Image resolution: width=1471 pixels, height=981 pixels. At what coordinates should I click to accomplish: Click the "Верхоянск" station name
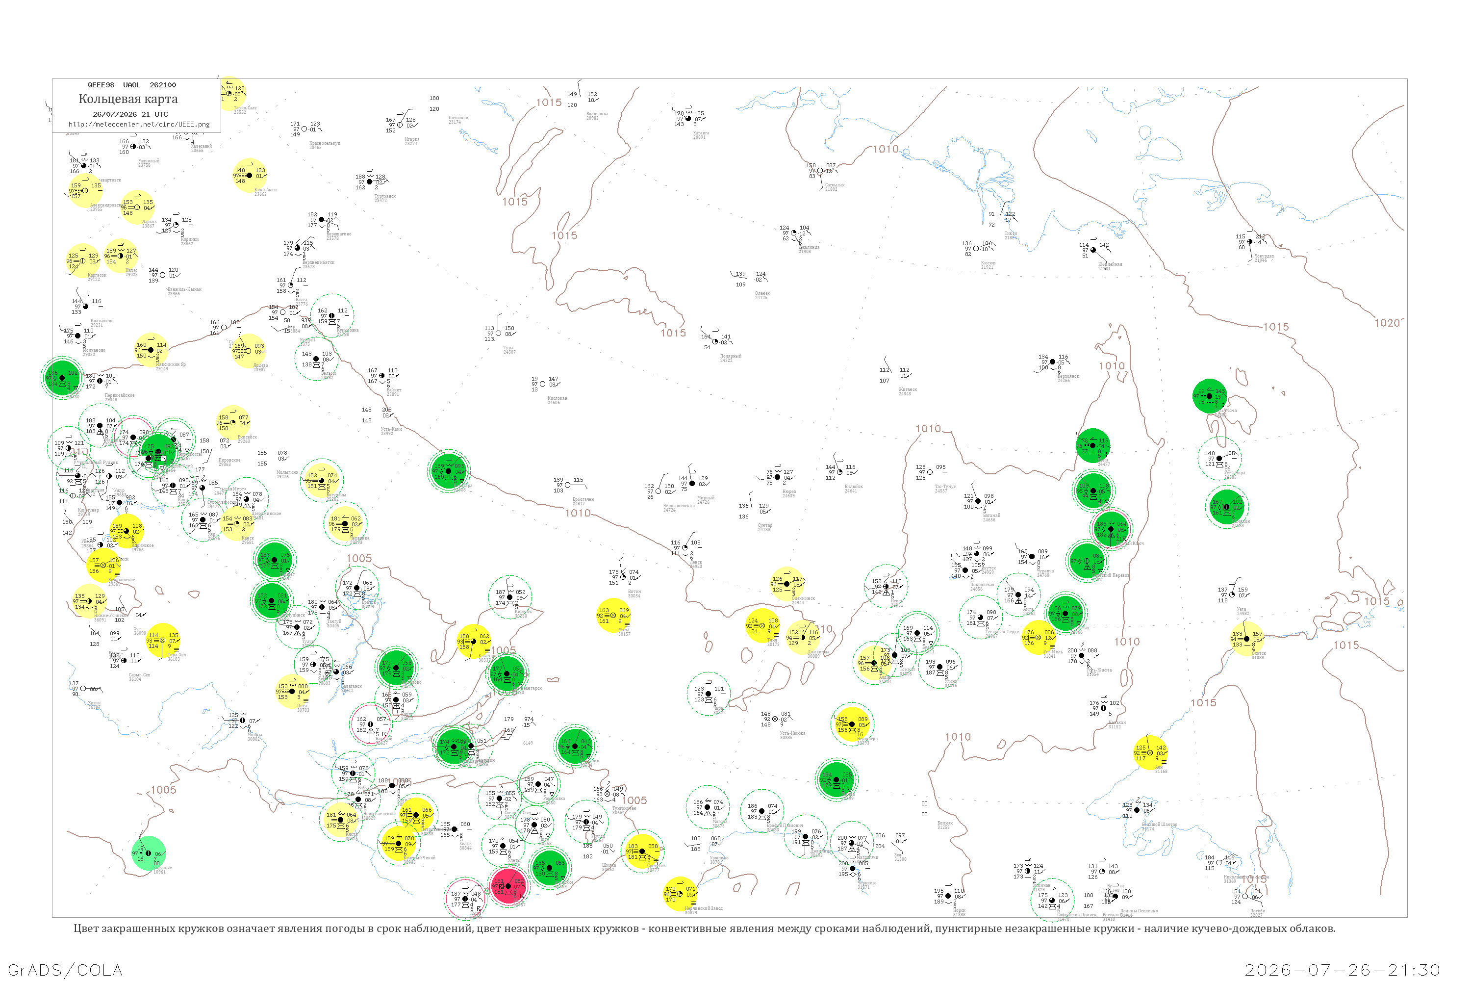point(1068,376)
